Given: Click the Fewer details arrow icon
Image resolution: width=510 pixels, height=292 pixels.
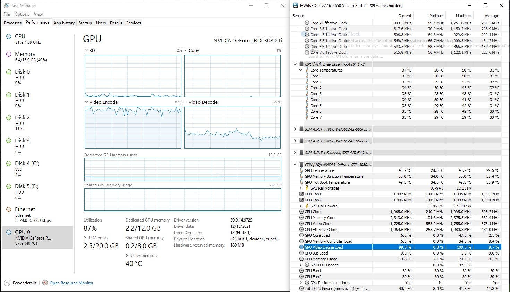Looking at the screenshot, I should click(7, 283).
